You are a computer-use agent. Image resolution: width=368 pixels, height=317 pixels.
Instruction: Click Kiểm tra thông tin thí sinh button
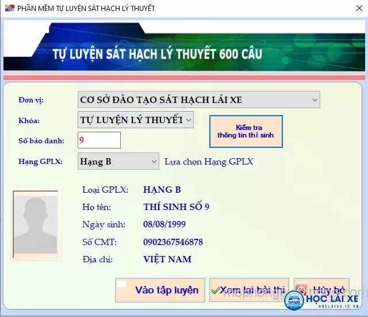[246, 132]
